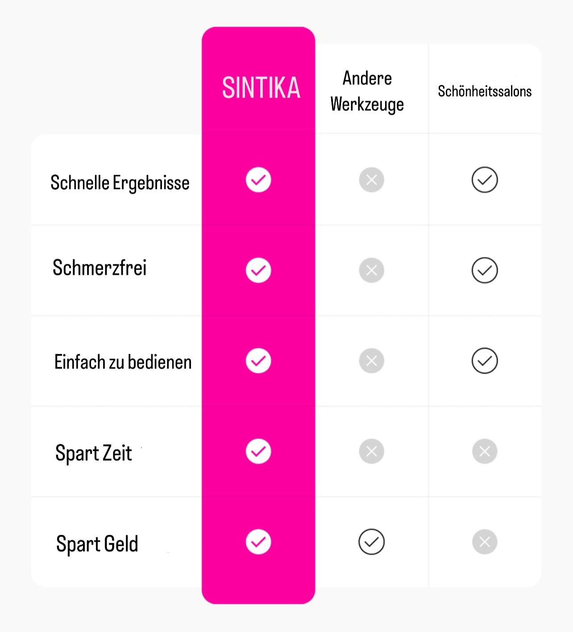Click SINTIKA checkmark for Schnelle Ergebnisse
This screenshot has height=632, width=573.
(x=258, y=180)
